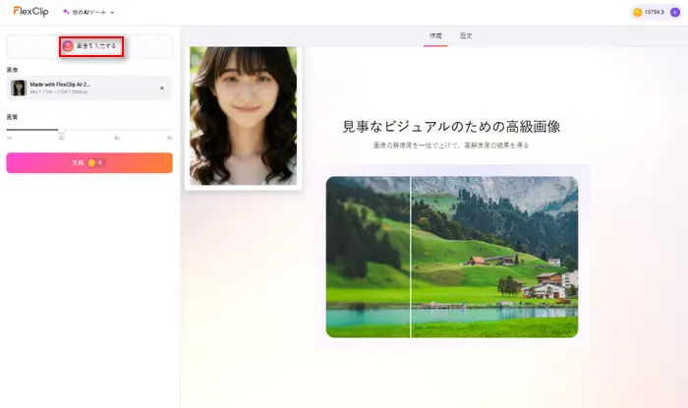Set quality to 4x on the slider
688x408 pixels.
[x=170, y=138]
